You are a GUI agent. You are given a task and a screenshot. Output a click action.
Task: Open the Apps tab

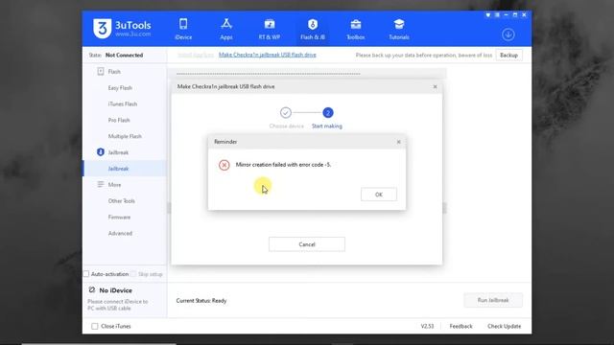226,30
